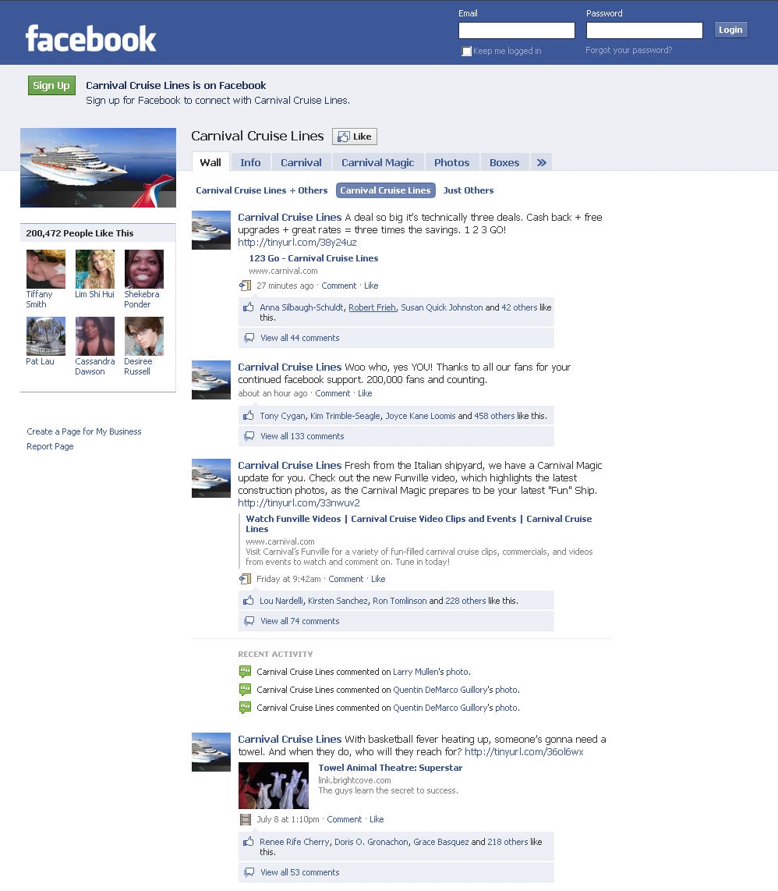Image resolution: width=778 pixels, height=891 pixels.
Task: Click 228 others who like this
Action: click(465, 601)
